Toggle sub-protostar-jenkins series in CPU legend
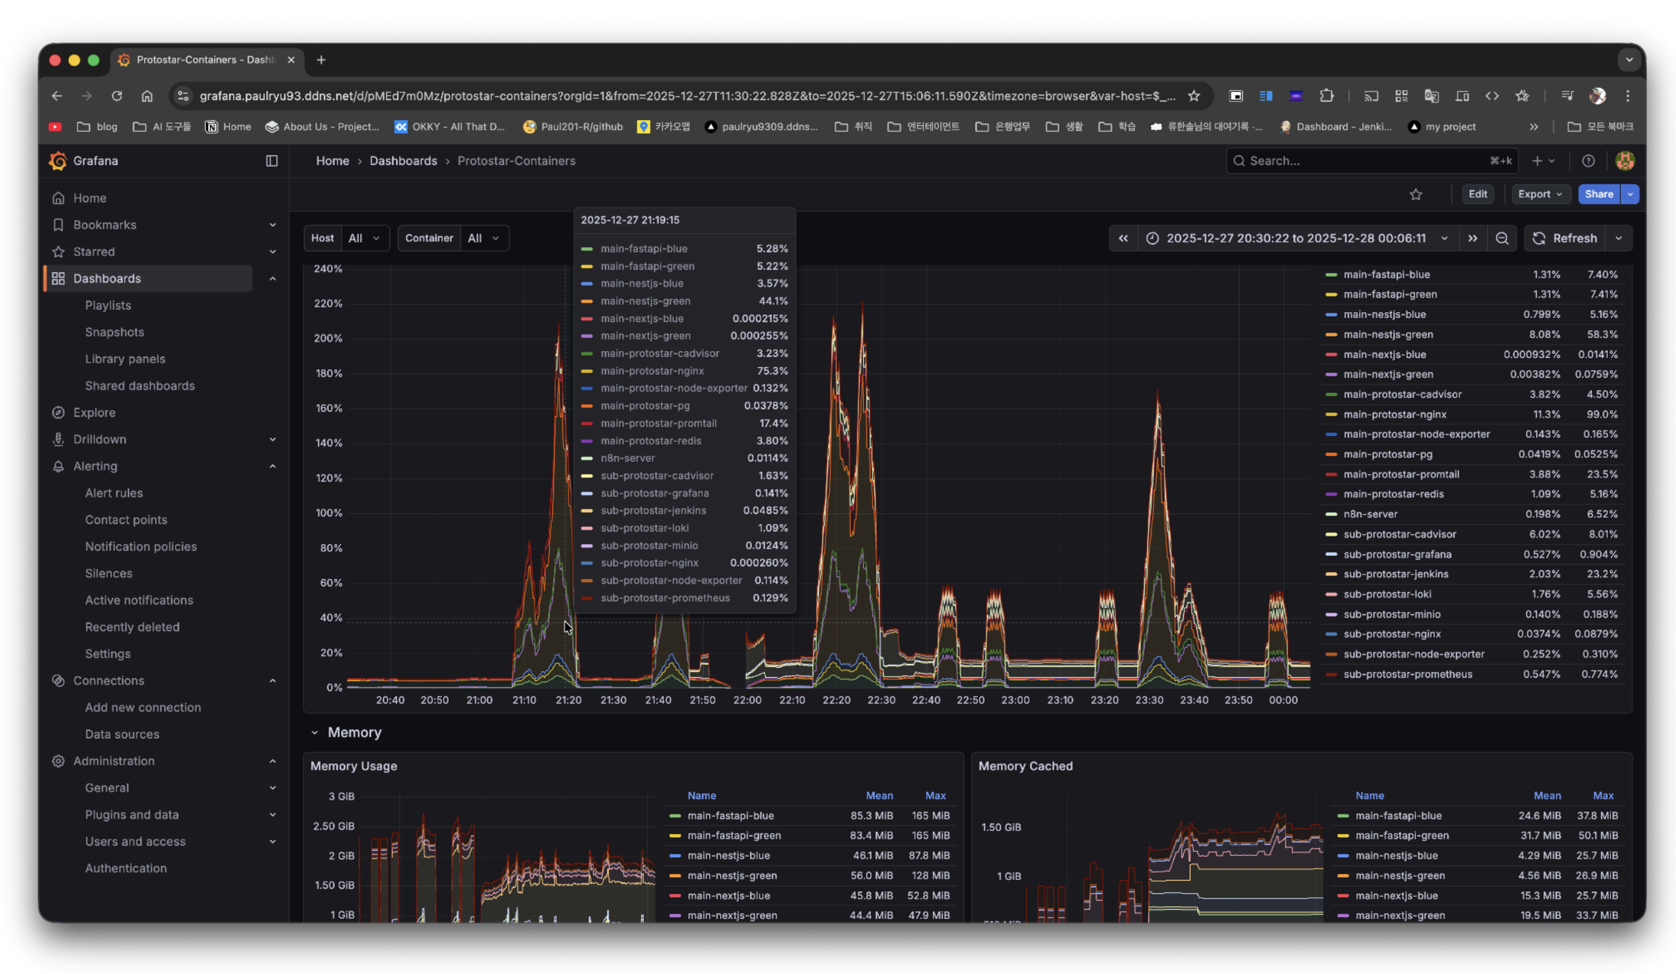1676x974 pixels. tap(1395, 574)
